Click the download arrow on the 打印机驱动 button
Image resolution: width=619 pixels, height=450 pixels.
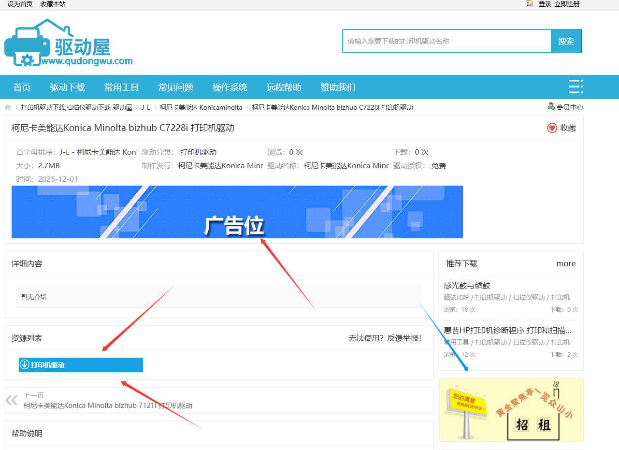click(25, 365)
